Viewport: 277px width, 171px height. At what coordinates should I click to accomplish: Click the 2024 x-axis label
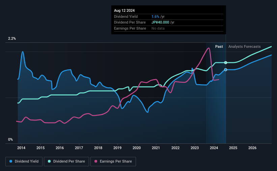click(x=214, y=148)
